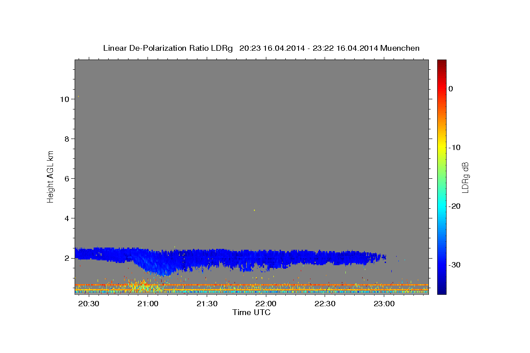
Task: Click the 20:30 time tick label
Action: pos(89,304)
